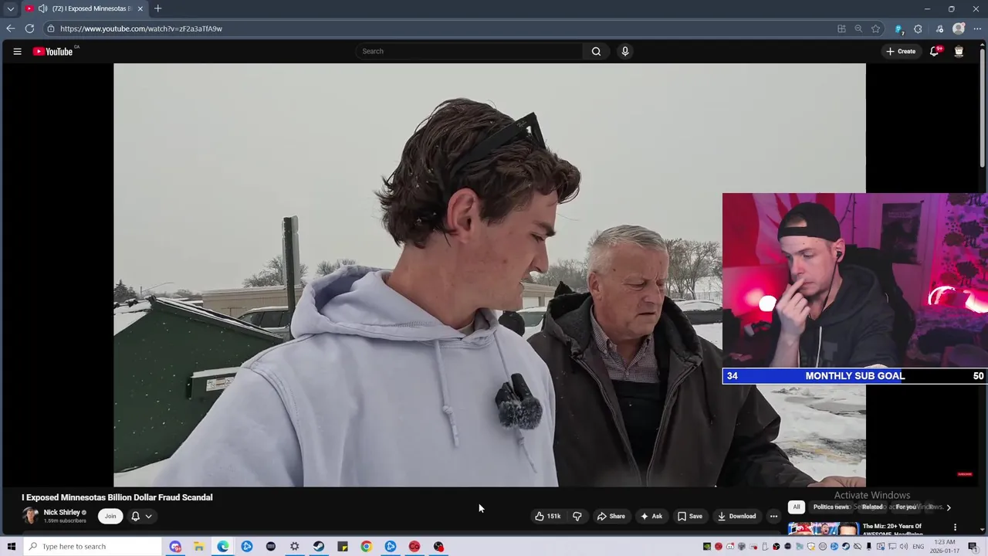This screenshot has width=988, height=556.
Task: Open the browser extensions puzzle icon
Action: click(918, 29)
